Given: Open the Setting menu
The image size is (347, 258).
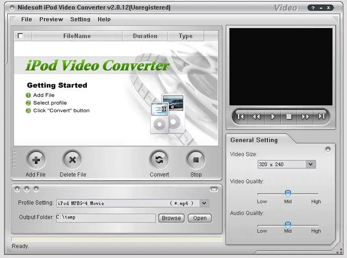Looking at the screenshot, I should click(x=80, y=19).
